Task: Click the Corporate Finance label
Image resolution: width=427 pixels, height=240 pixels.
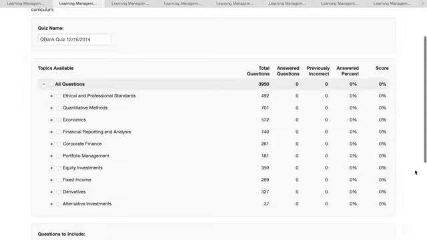Action: tap(82, 144)
